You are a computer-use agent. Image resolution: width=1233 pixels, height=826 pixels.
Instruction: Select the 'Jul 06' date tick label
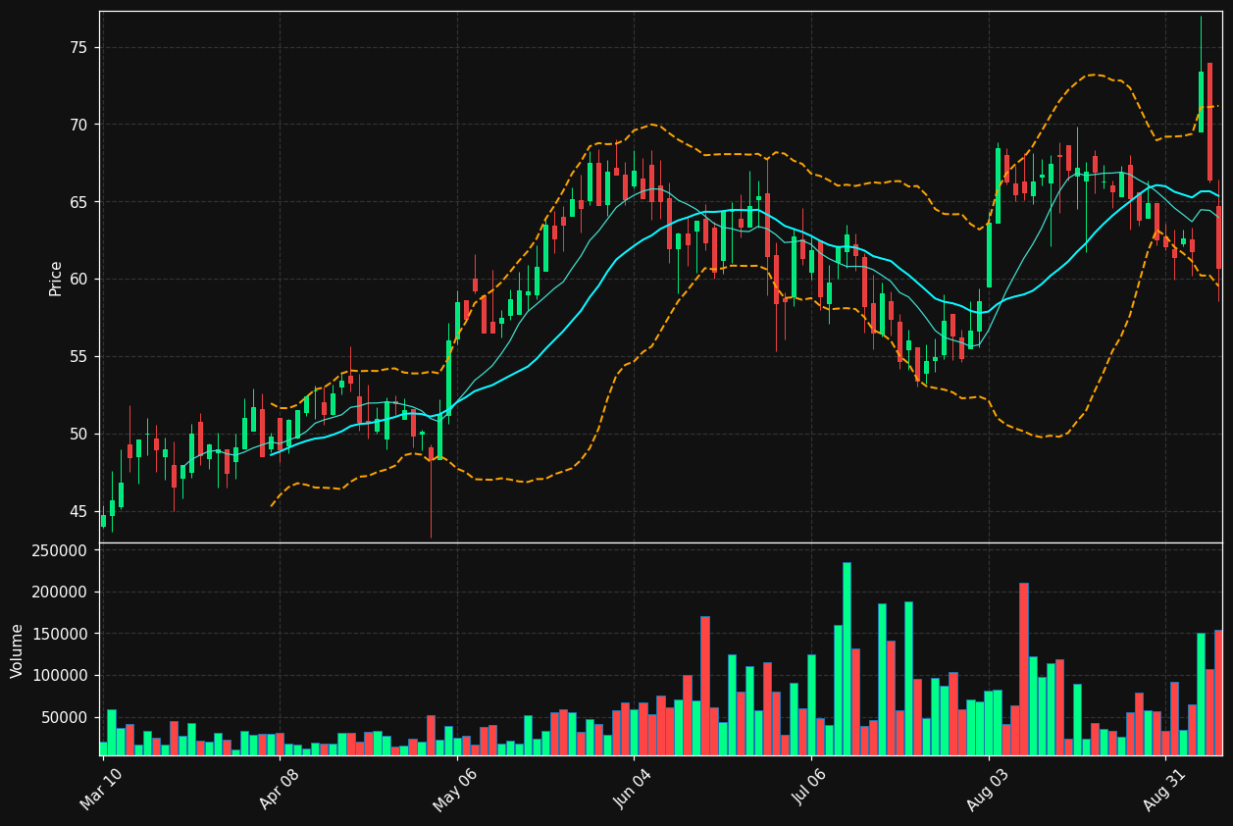pos(810,789)
